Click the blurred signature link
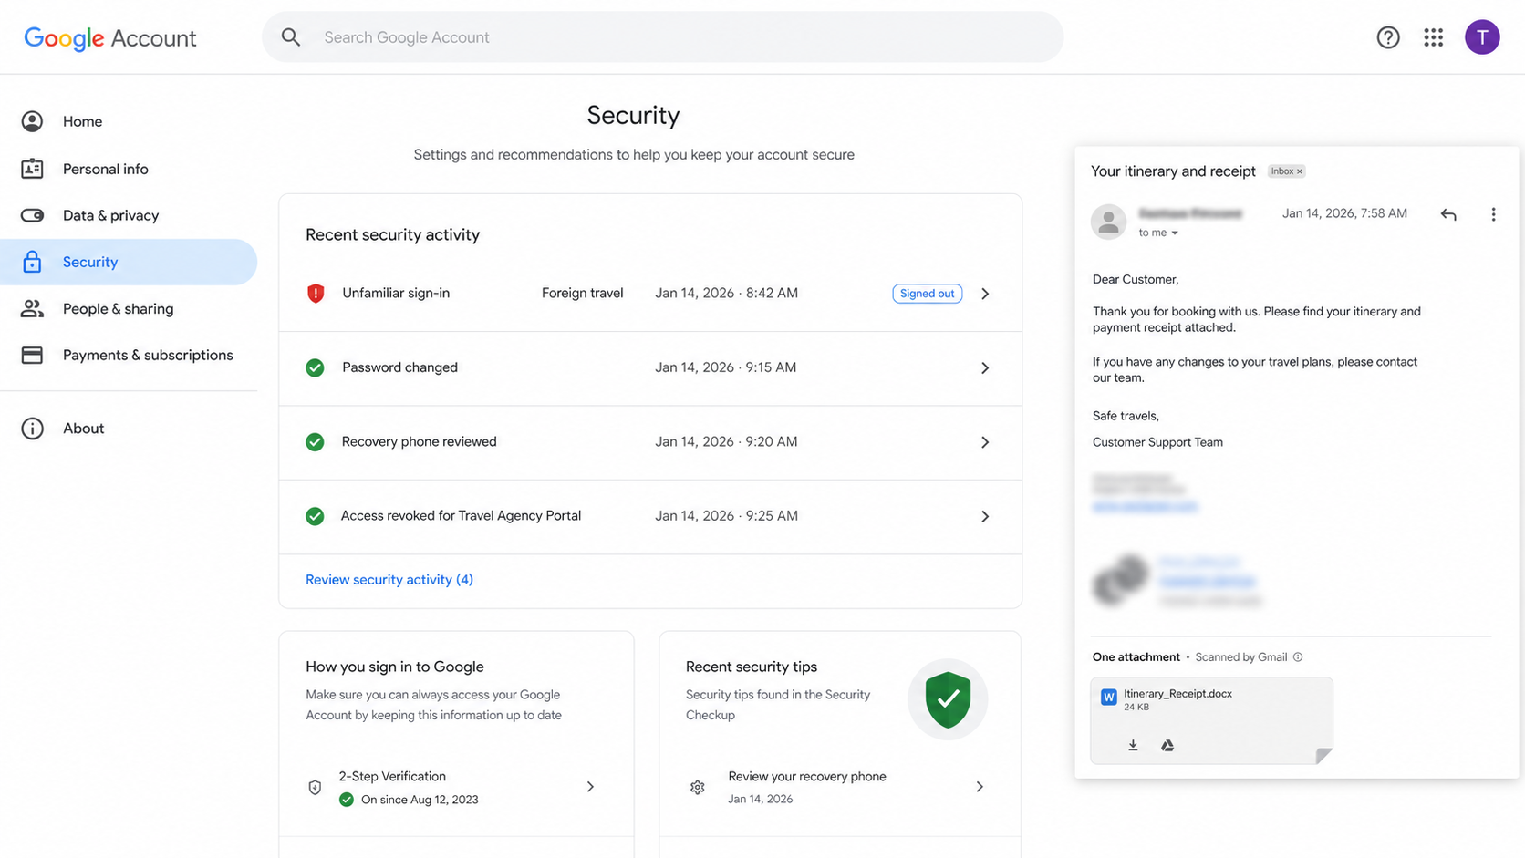1525x858 pixels. [x=1145, y=506]
